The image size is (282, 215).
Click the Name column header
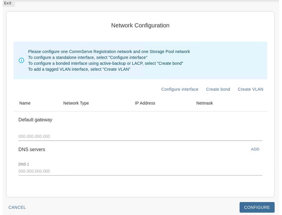(25, 103)
